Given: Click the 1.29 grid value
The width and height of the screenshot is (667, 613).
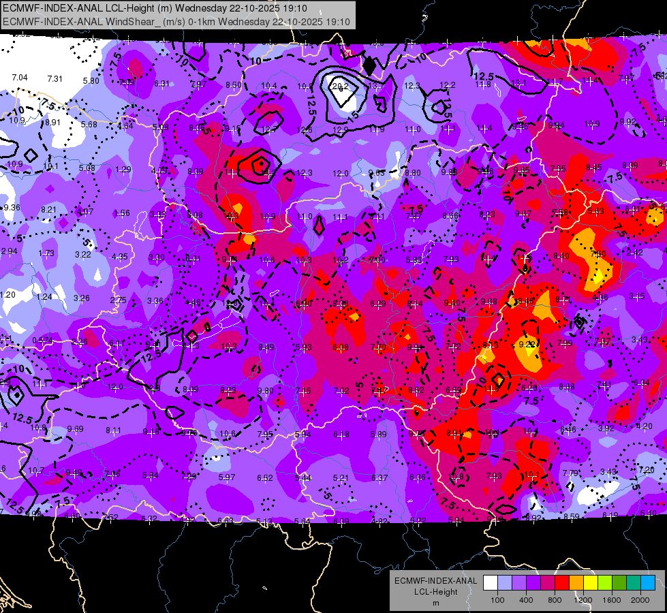Looking at the screenshot, I should click(123, 170).
